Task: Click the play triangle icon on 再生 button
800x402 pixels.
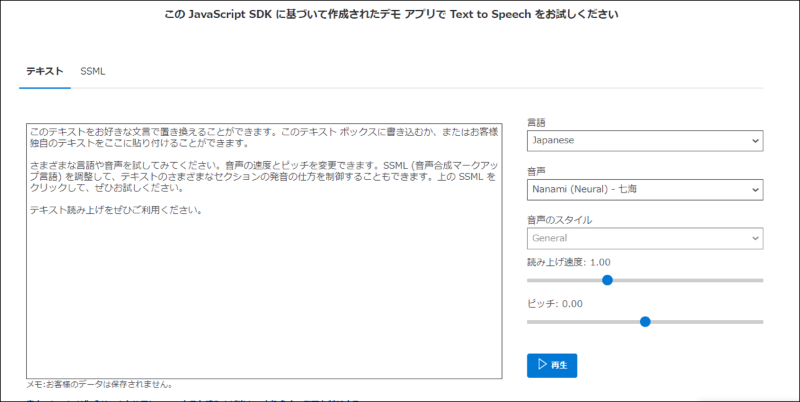Action: tap(543, 365)
